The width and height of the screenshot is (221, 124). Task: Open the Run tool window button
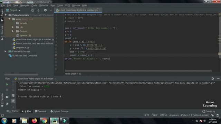coord(26,111)
